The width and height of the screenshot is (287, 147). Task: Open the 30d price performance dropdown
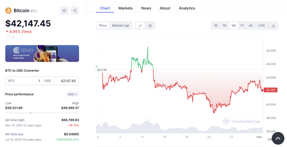(x=73, y=94)
